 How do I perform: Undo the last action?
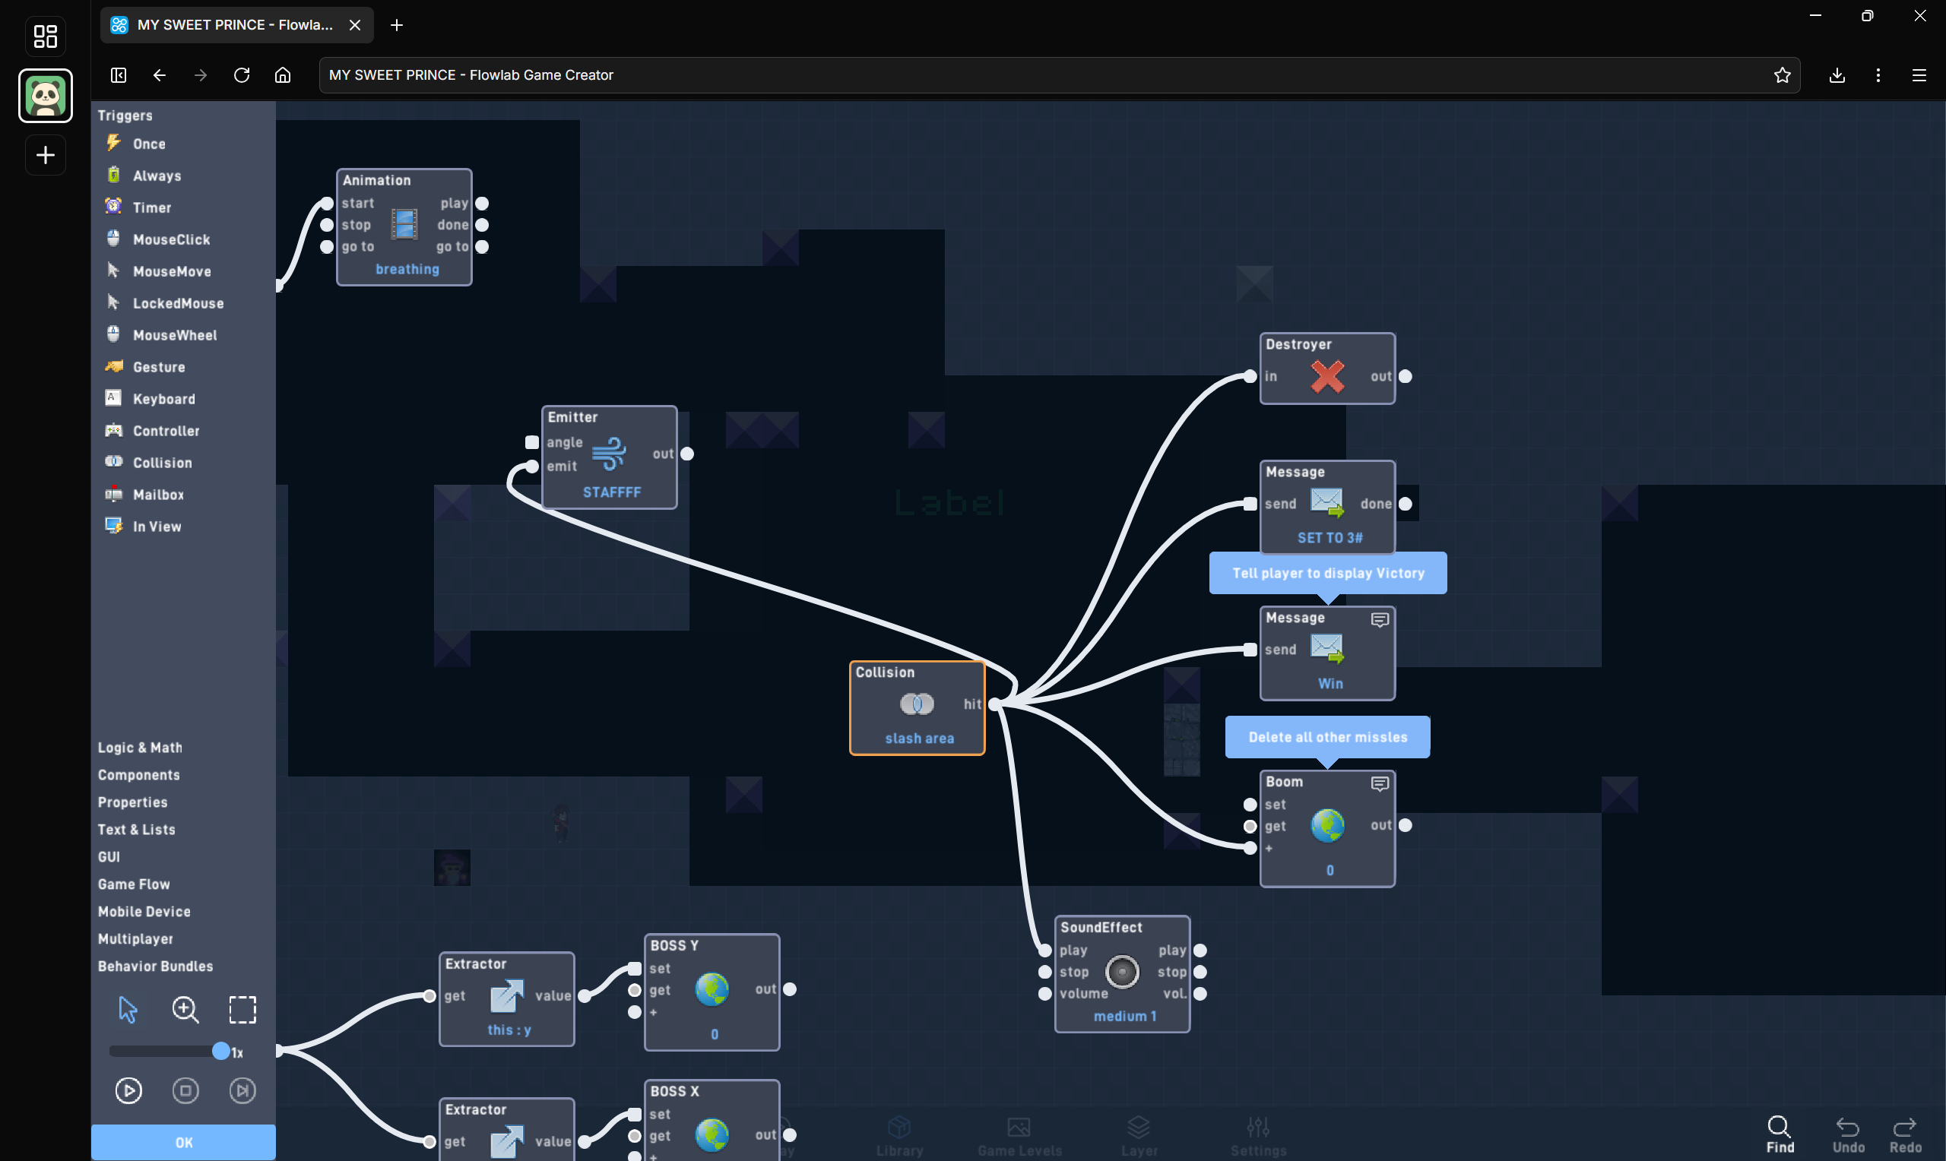[1848, 1134]
